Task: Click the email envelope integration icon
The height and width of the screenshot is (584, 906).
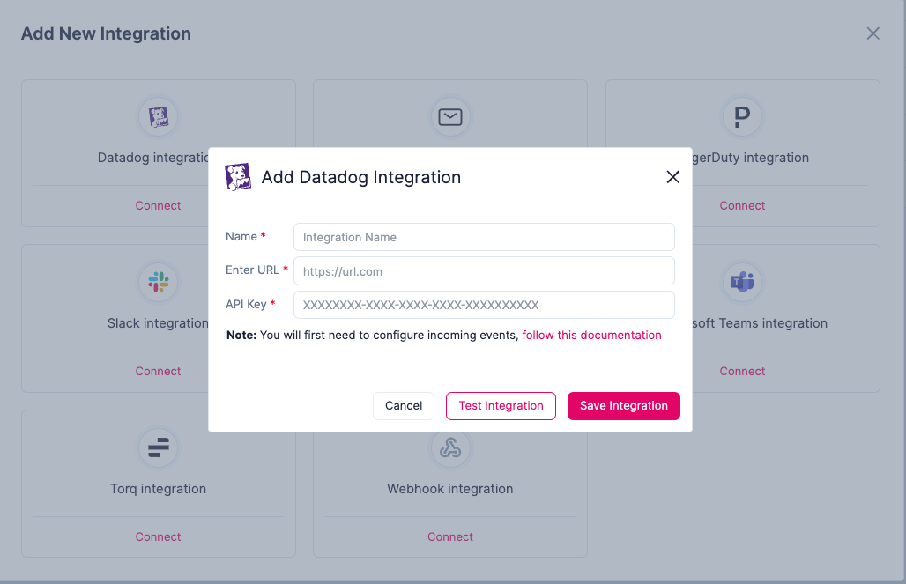Action: point(450,117)
